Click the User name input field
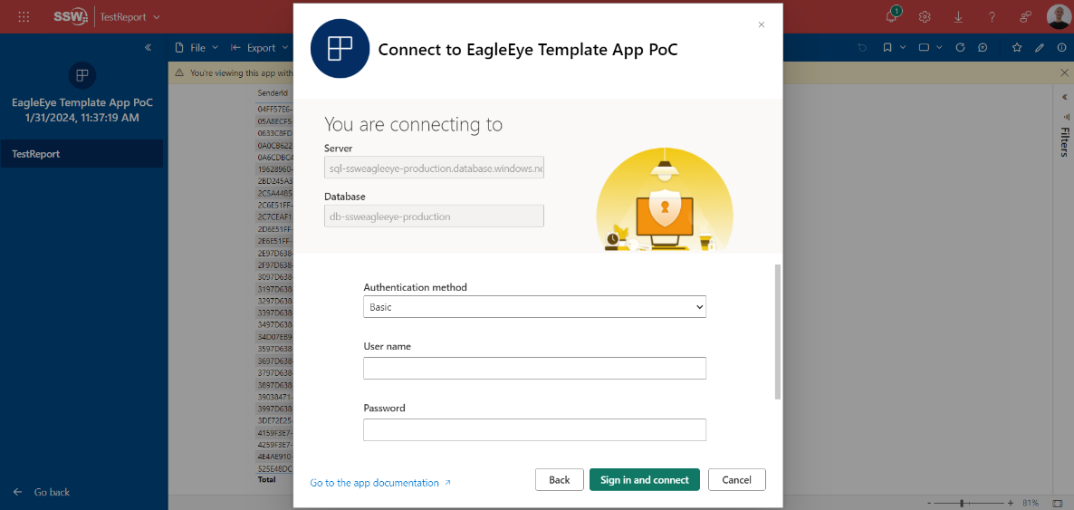1074x510 pixels. pyautogui.click(x=534, y=368)
